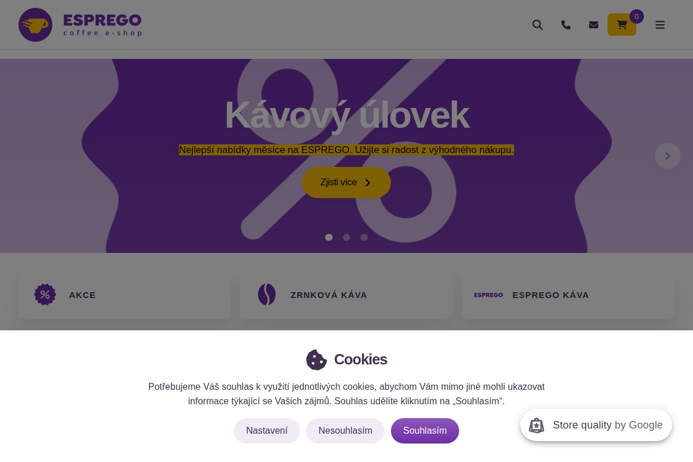
Task: Open the shopping cart
Action: click(622, 25)
